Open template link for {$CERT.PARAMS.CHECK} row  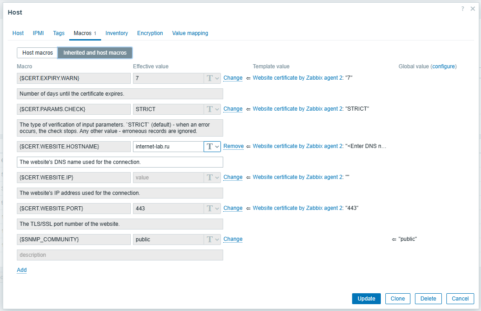tap(297, 109)
